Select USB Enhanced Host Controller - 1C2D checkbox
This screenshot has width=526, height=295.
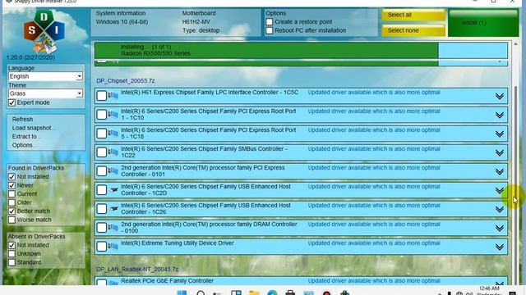101,190
